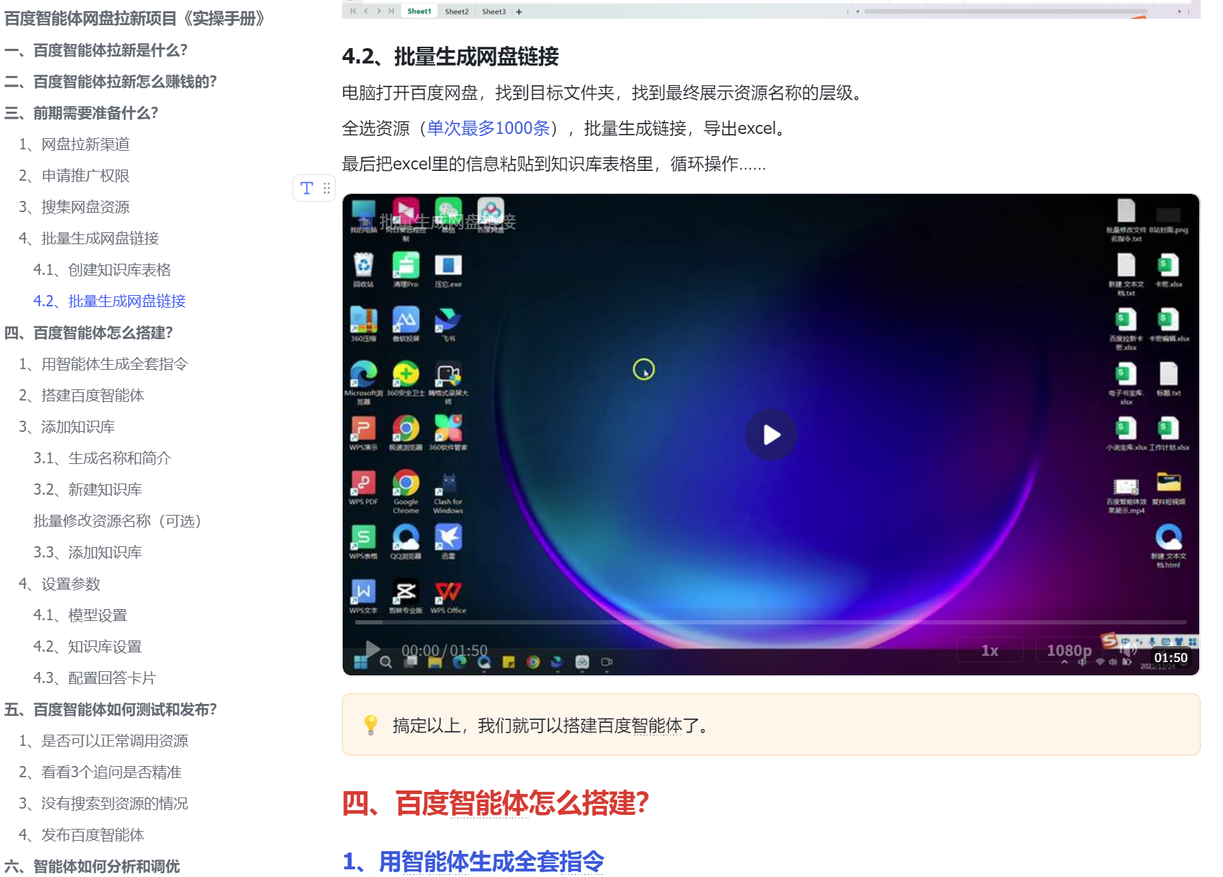Switch to the Sheet3 tab
Viewport: 1223px width, 877px height.
coord(493,10)
